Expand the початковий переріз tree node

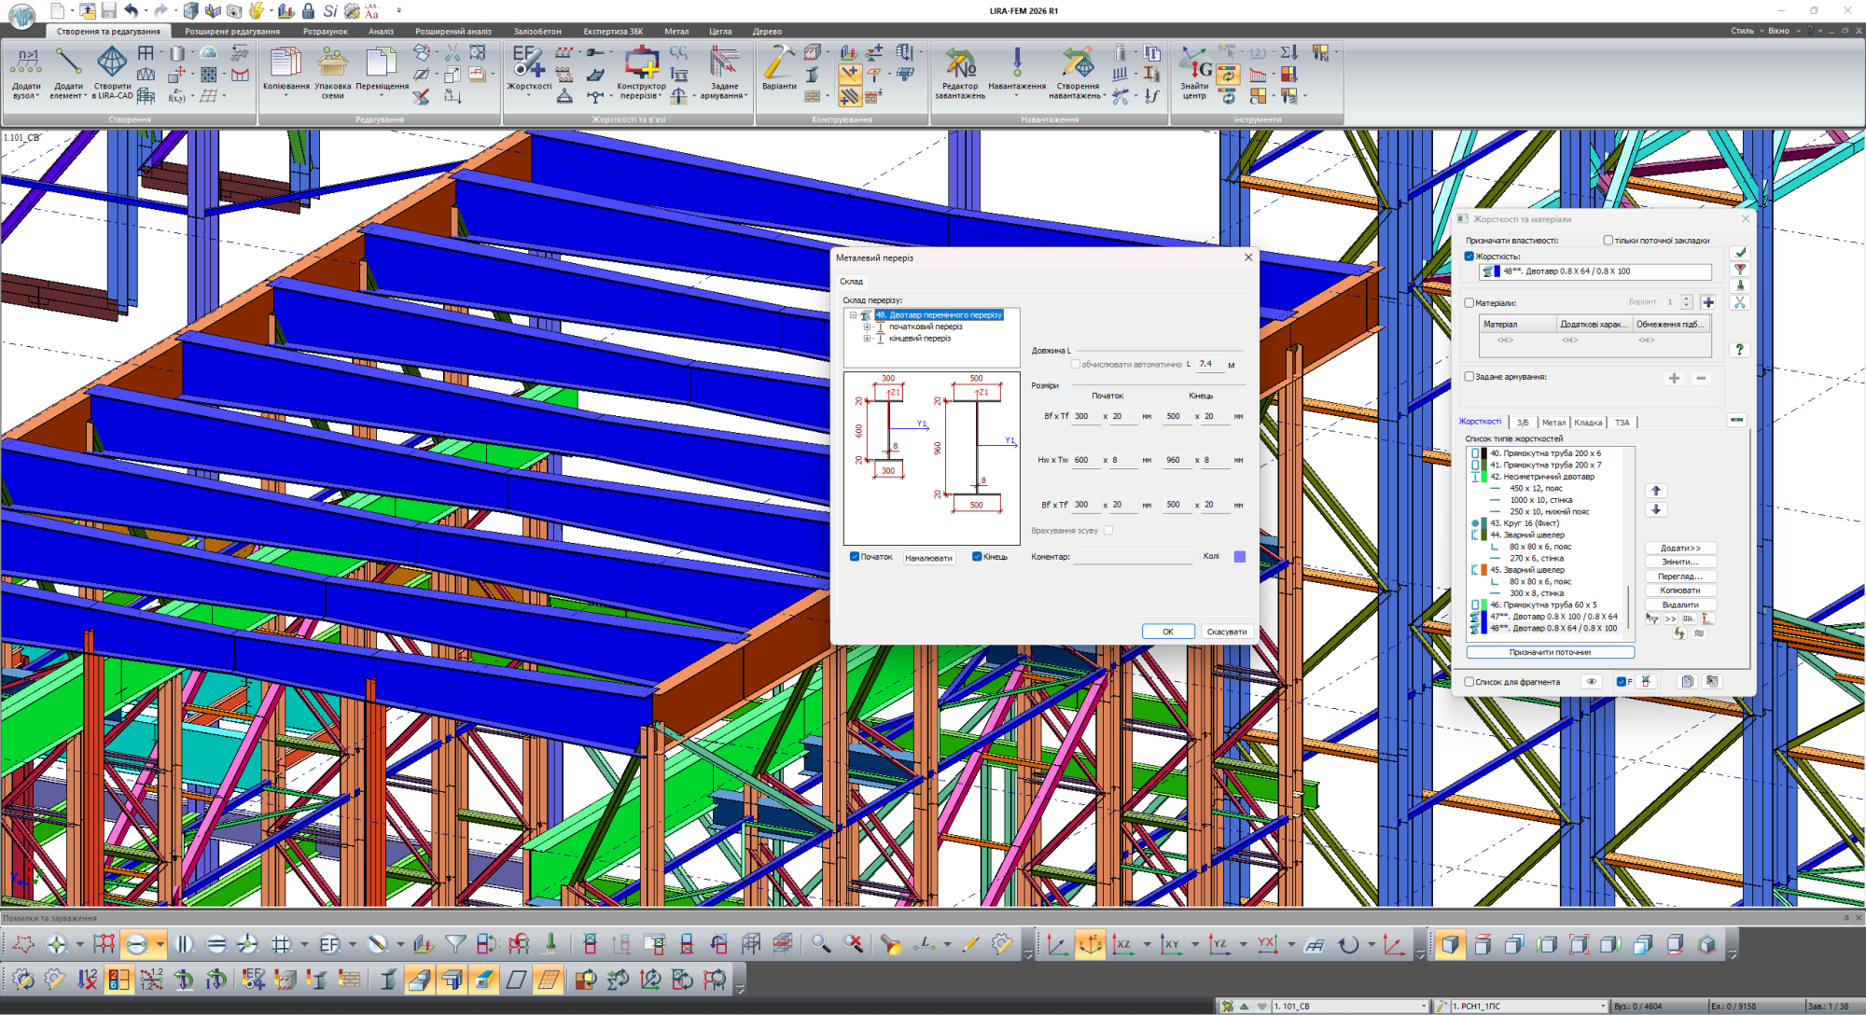tap(867, 327)
